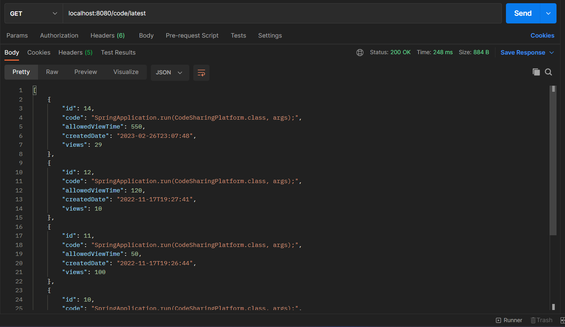Click line number 13 in the gutter
This screenshot has width=565, height=327.
19,199
